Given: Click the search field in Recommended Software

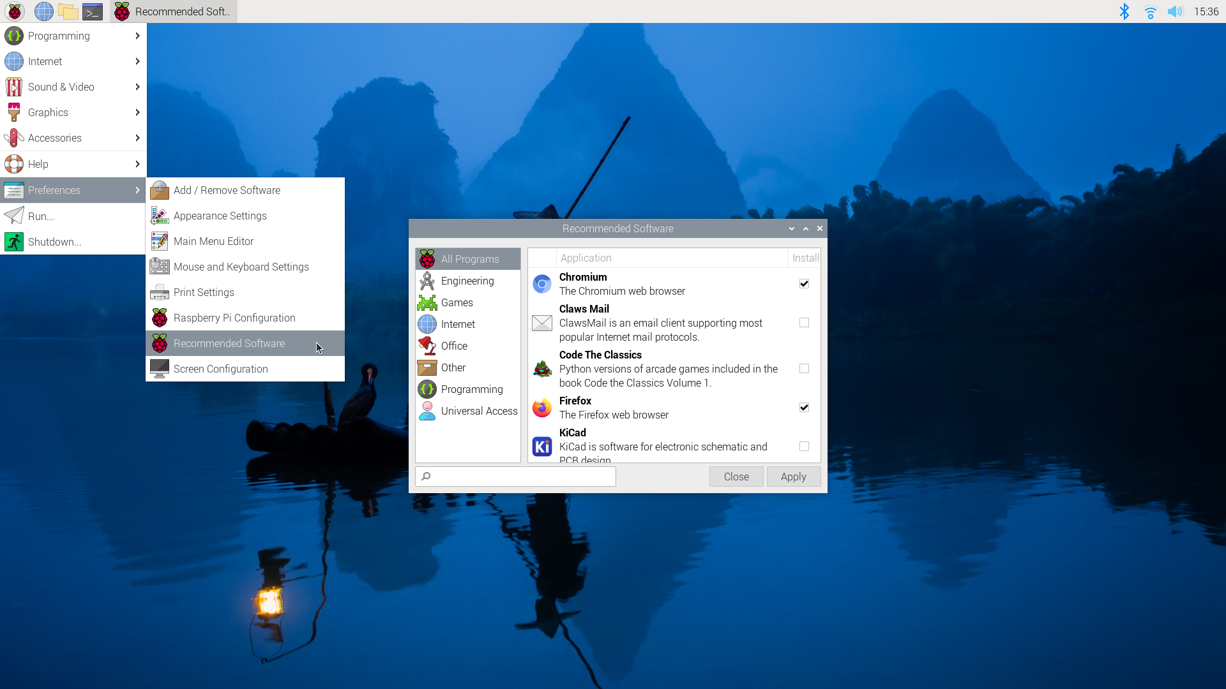Looking at the screenshot, I should [x=520, y=477].
